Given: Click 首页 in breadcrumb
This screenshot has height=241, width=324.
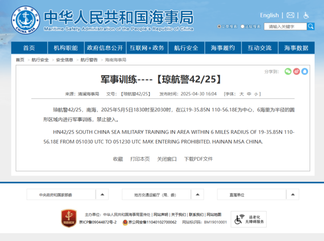Looking at the screenshot, I should 20,60.
